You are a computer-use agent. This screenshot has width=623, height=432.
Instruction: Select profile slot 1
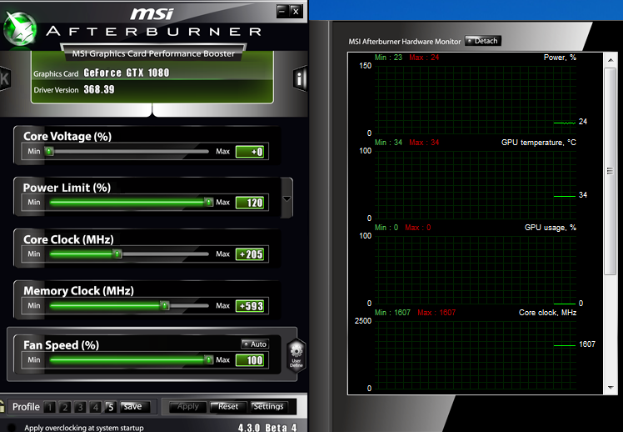[x=50, y=407]
